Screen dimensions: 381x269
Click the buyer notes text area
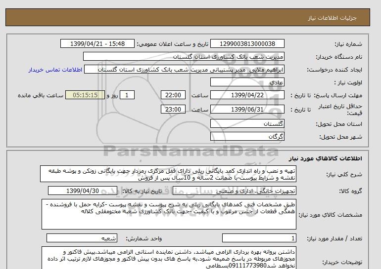[169, 258]
